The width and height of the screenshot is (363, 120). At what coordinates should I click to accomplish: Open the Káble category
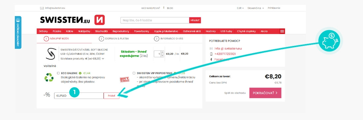coord(70,31)
